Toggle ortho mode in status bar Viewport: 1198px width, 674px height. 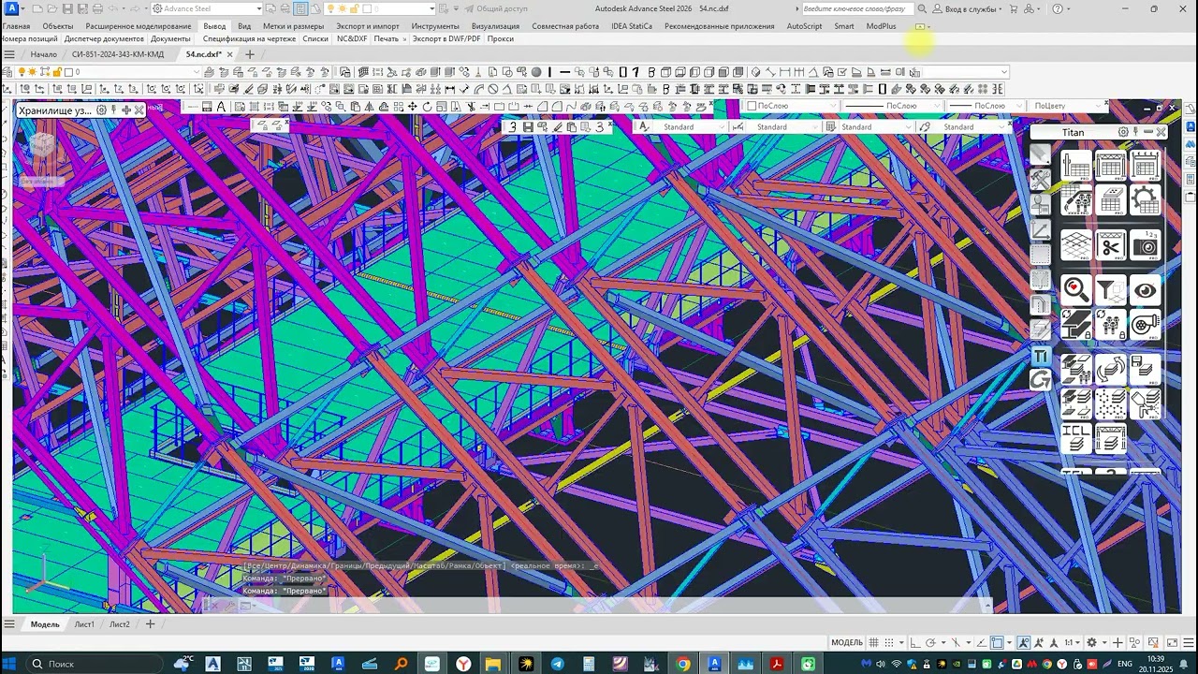click(915, 642)
